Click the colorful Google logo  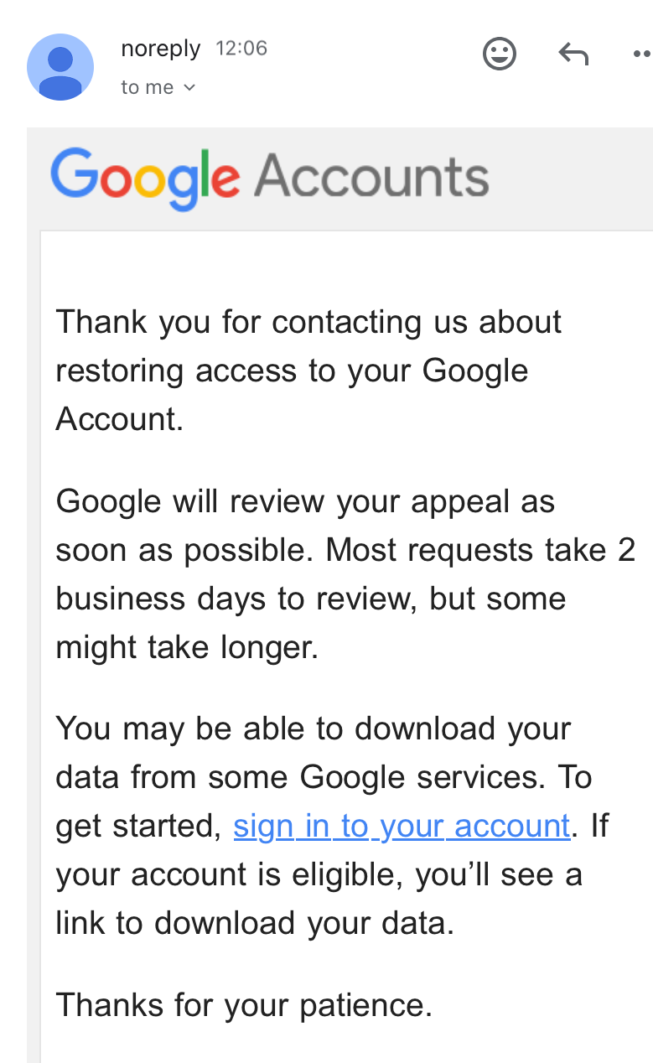click(x=145, y=178)
